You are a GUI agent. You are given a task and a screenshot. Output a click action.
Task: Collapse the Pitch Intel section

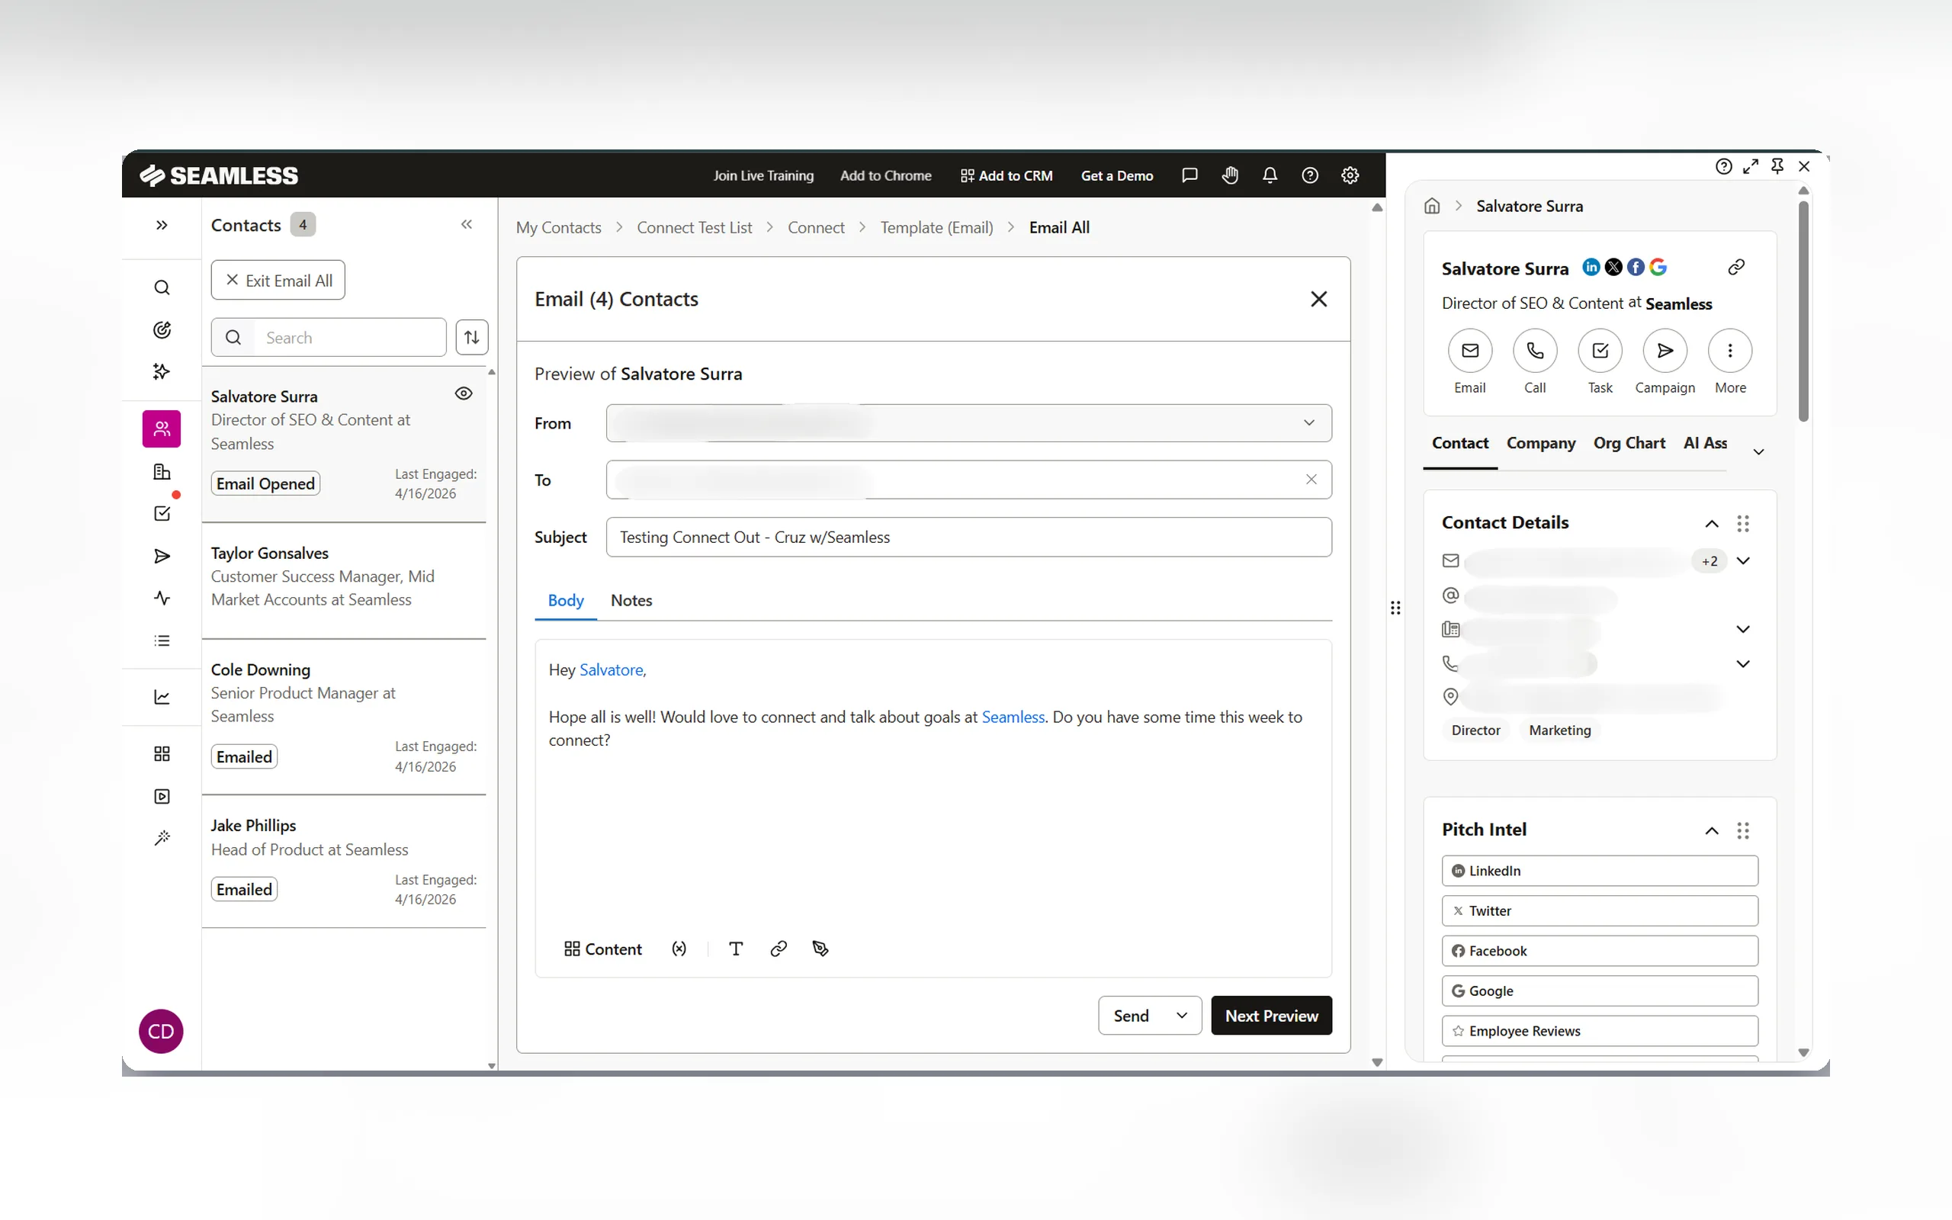[1712, 830]
